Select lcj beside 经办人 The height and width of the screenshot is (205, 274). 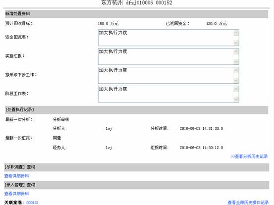pyautogui.click(x=109, y=148)
